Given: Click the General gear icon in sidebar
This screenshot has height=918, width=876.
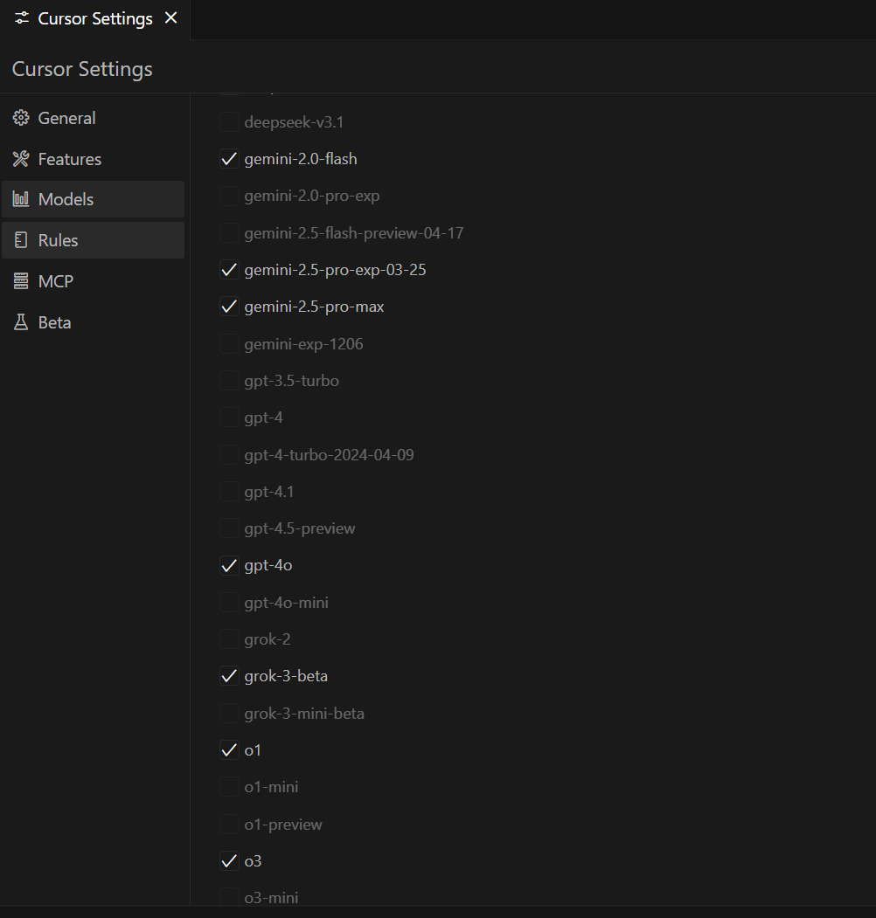Looking at the screenshot, I should 21,118.
